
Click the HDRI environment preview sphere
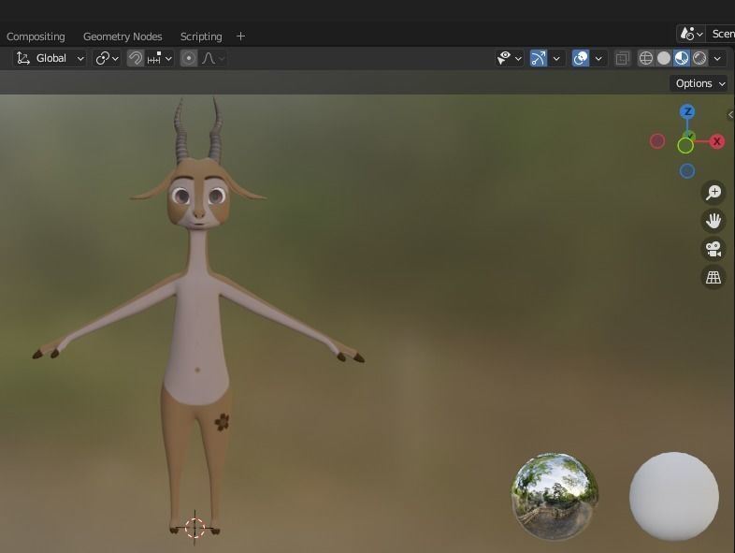pos(555,496)
